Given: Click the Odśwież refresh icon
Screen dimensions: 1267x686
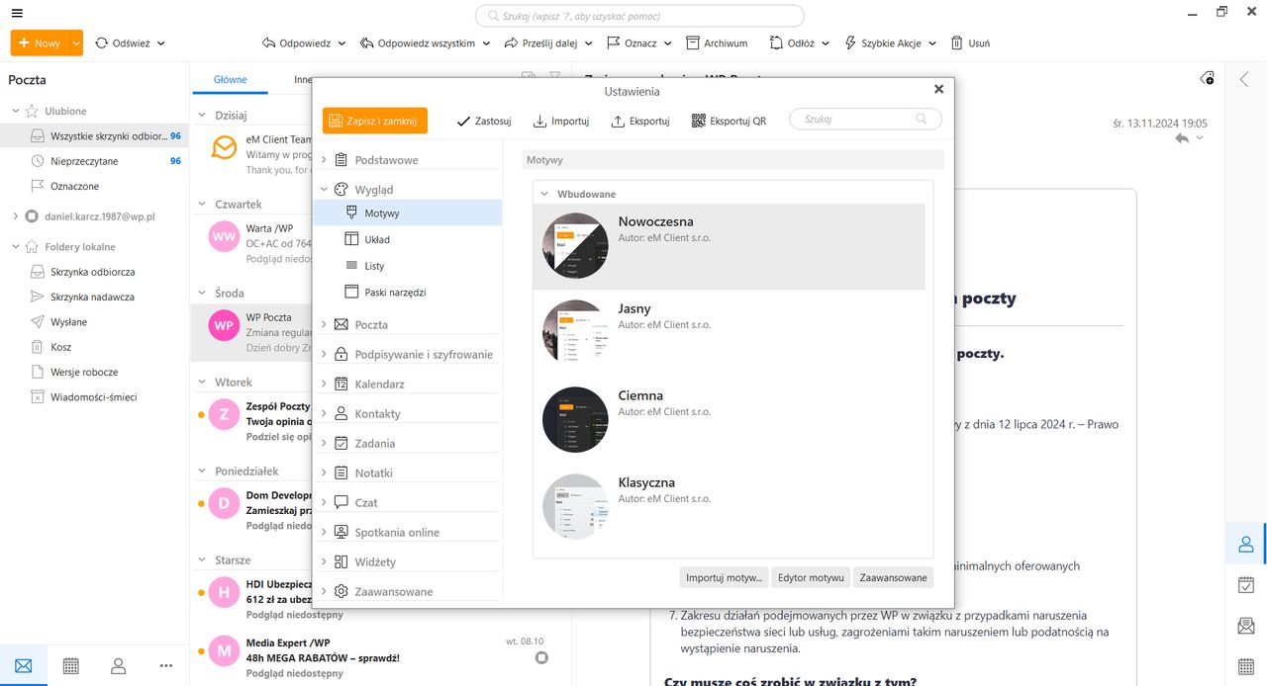Looking at the screenshot, I should (x=102, y=43).
